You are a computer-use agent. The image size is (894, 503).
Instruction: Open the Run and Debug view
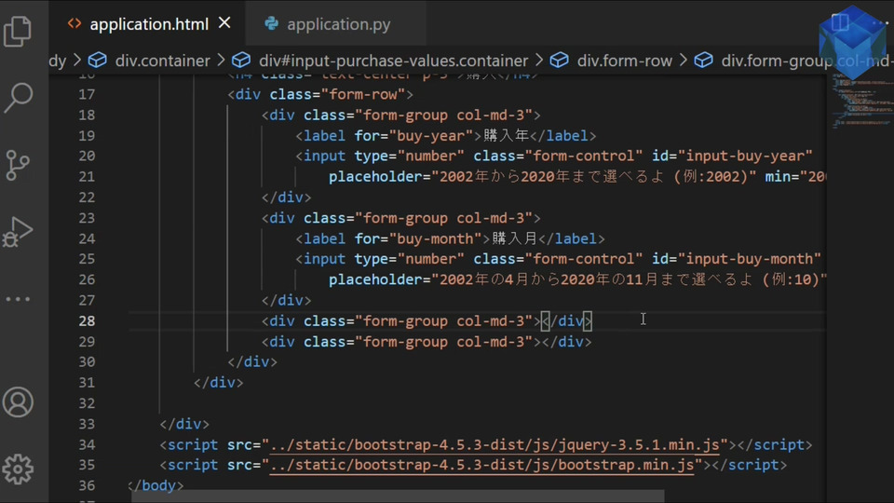(18, 232)
